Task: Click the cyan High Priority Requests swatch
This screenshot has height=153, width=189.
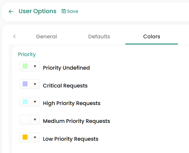Action: pyautogui.click(x=25, y=102)
